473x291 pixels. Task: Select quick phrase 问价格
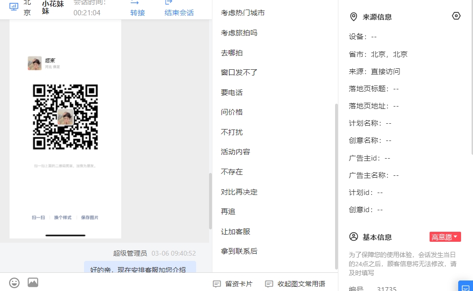tap(231, 112)
